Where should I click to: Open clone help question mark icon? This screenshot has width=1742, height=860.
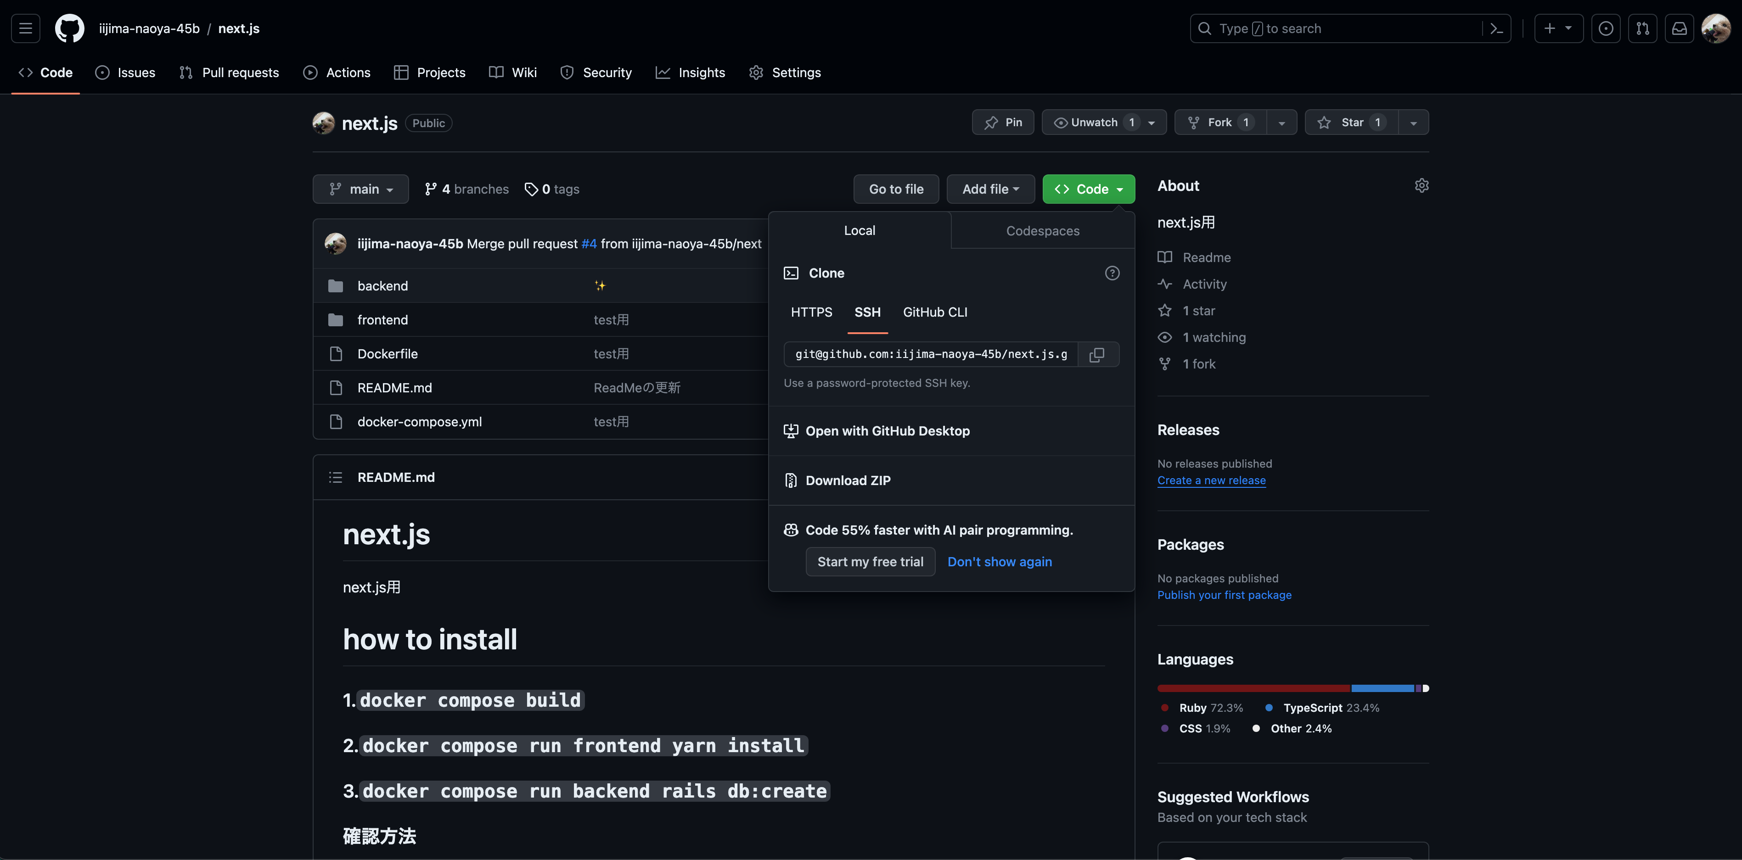click(x=1113, y=273)
